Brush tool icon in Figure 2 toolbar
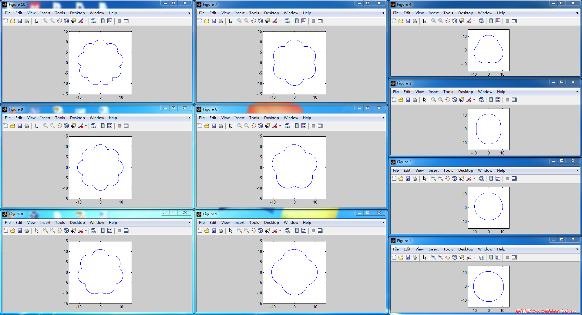 [x=469, y=178]
